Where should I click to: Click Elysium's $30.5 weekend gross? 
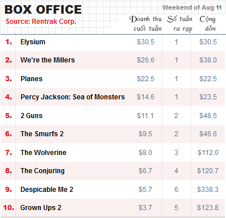pos(145,42)
